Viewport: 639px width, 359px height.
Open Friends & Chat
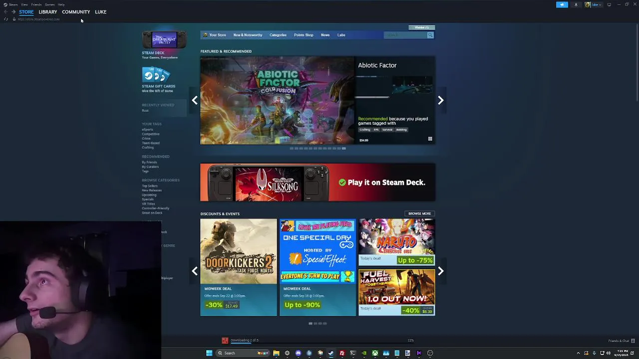coord(621,341)
